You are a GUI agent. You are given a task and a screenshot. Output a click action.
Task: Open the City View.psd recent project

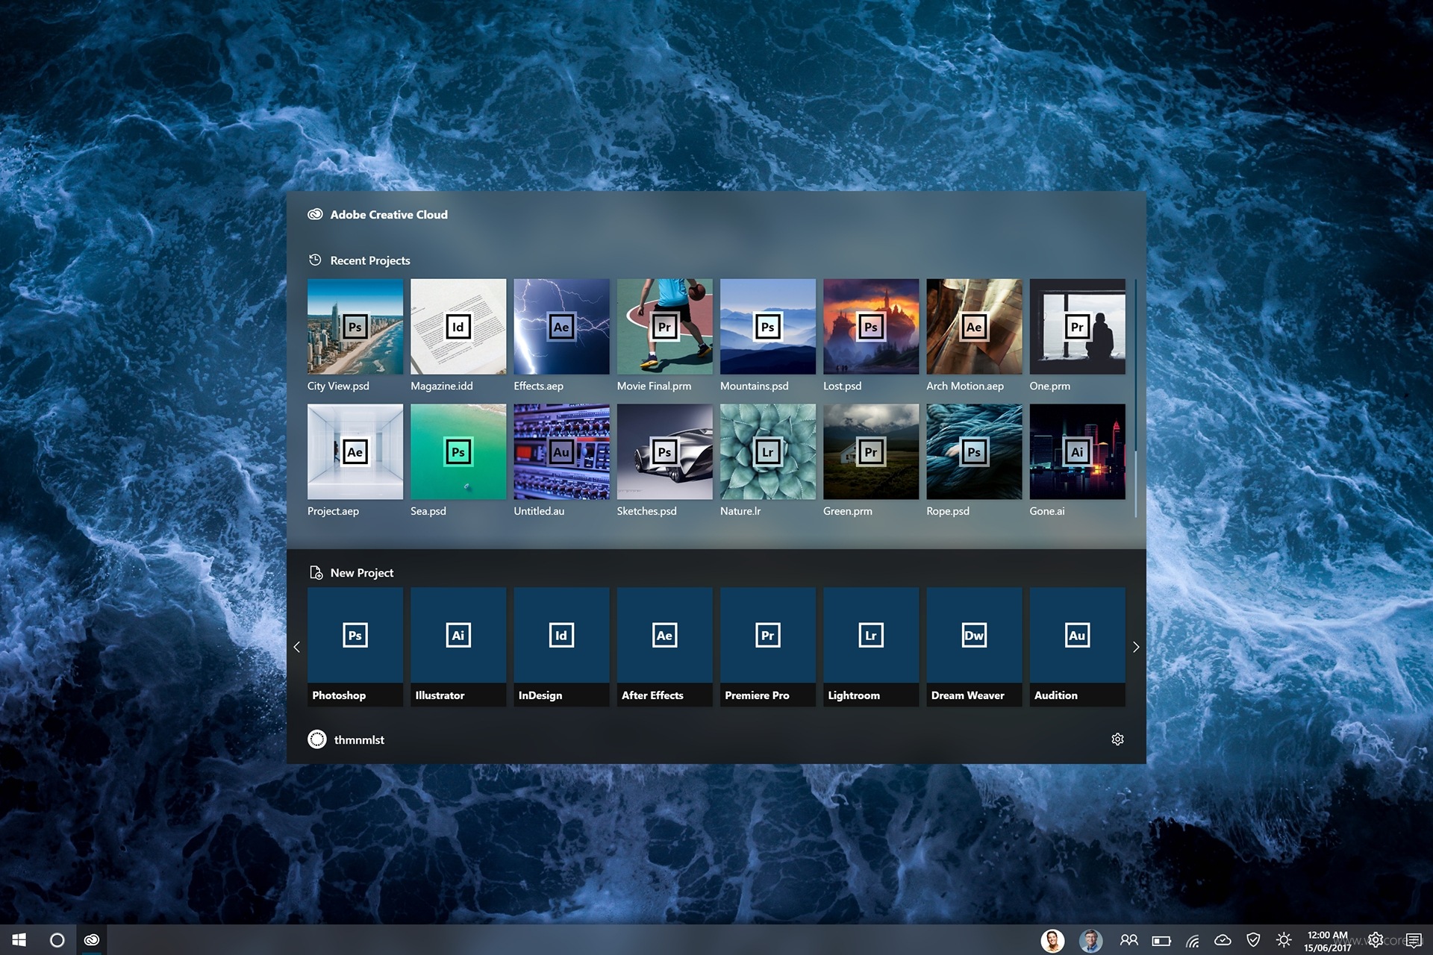point(355,326)
